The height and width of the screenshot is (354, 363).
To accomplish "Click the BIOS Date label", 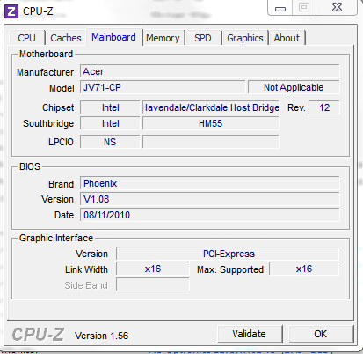I will pyautogui.click(x=64, y=215).
